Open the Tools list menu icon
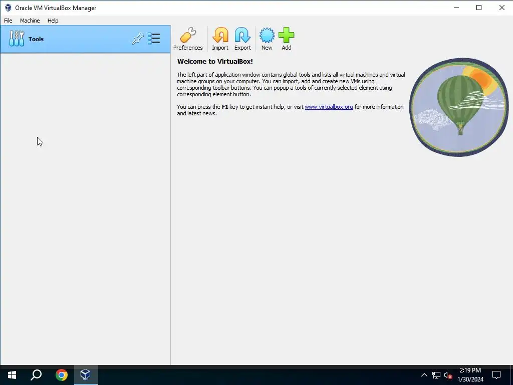Viewport: 513px width, 385px height. point(154,39)
